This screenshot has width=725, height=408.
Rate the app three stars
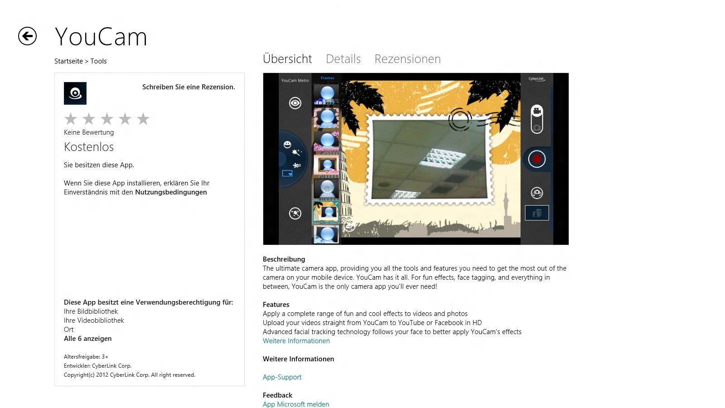tap(107, 119)
